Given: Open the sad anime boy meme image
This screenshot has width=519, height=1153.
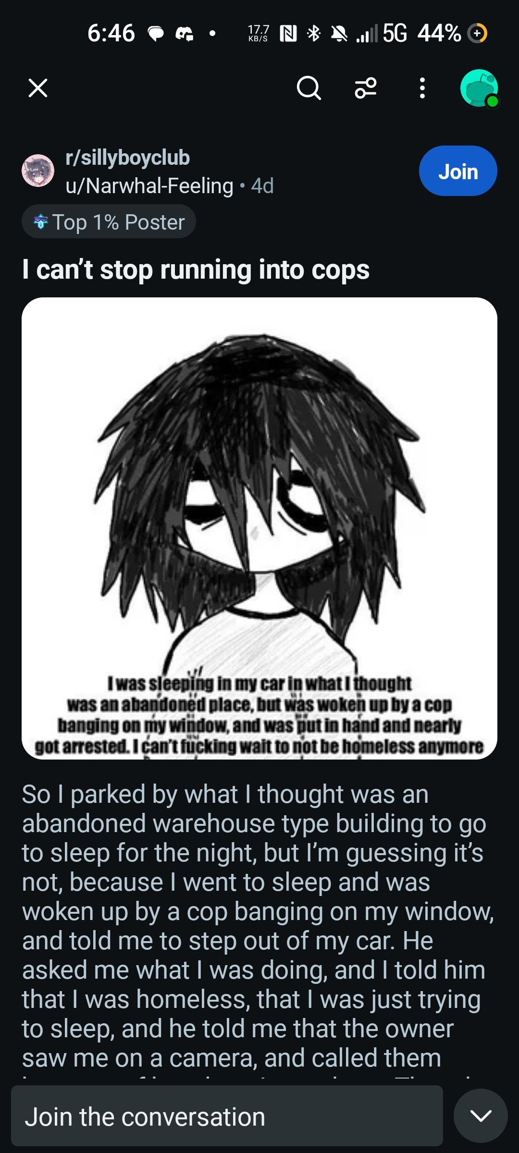Looking at the screenshot, I should click(x=259, y=528).
